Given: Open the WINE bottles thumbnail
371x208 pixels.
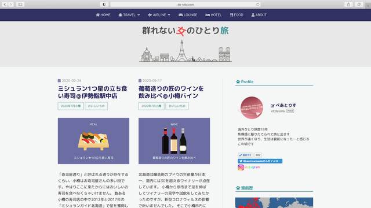Looking at the screenshot, I should [174, 141].
